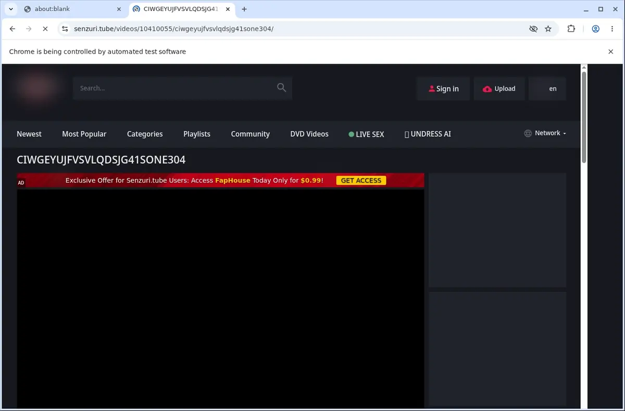
Task: Open the Extensions puzzle icon
Action: click(x=571, y=29)
